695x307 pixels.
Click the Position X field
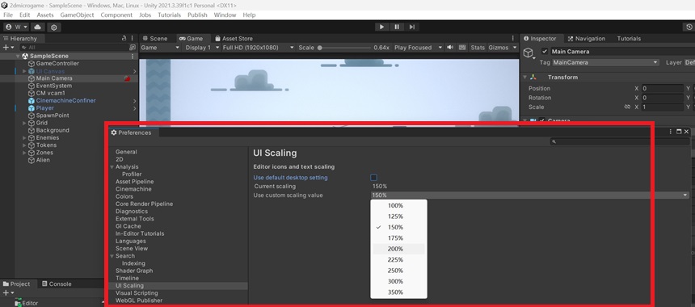(662, 88)
